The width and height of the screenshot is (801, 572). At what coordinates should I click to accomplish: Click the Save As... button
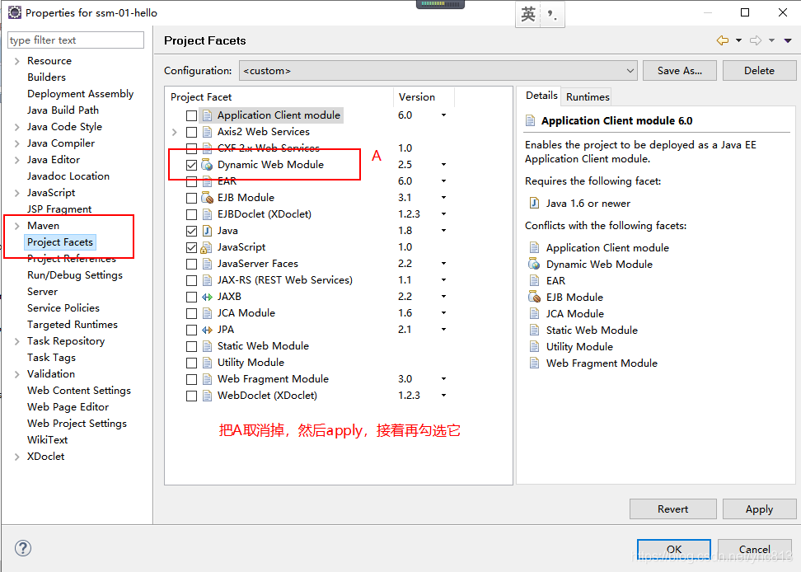coord(679,71)
